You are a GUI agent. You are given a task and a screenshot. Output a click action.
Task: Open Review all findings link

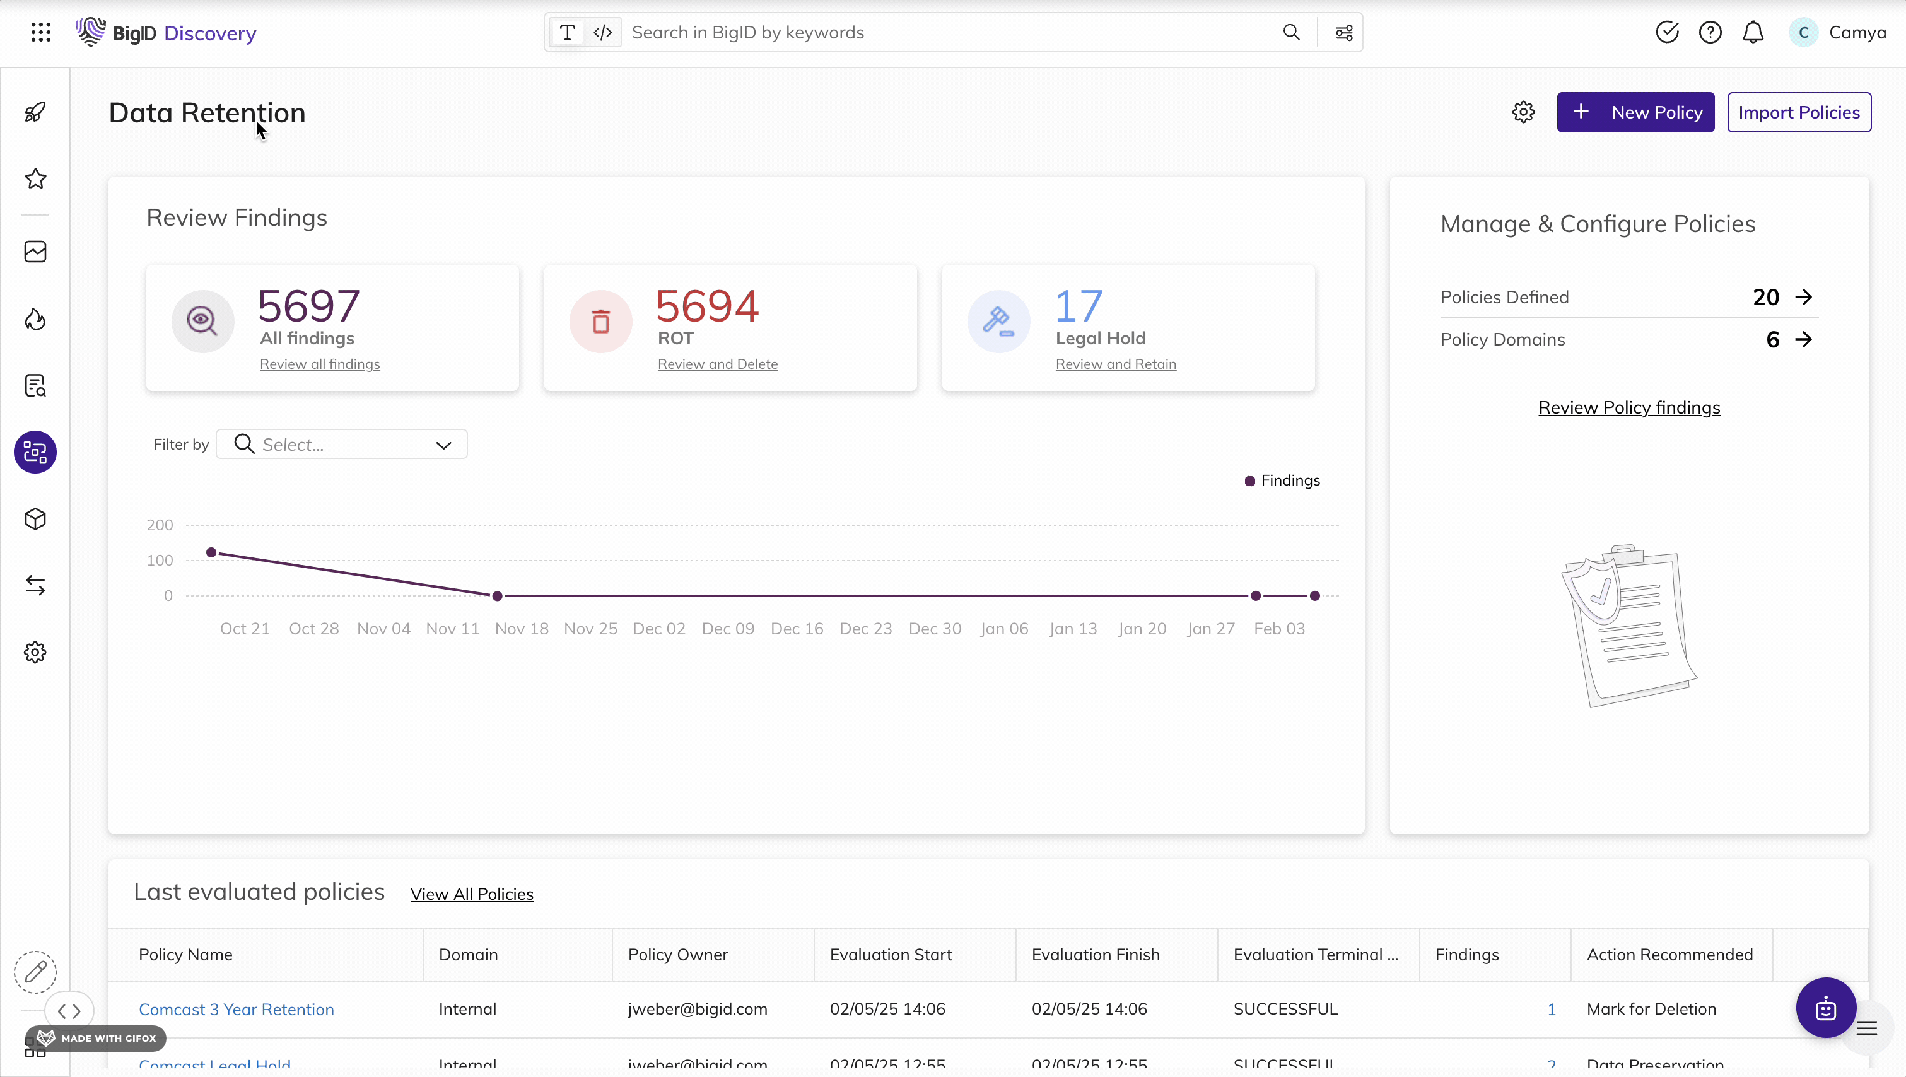tap(319, 364)
